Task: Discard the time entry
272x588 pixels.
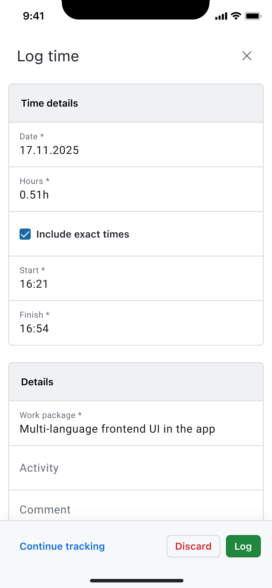Action: tap(193, 546)
